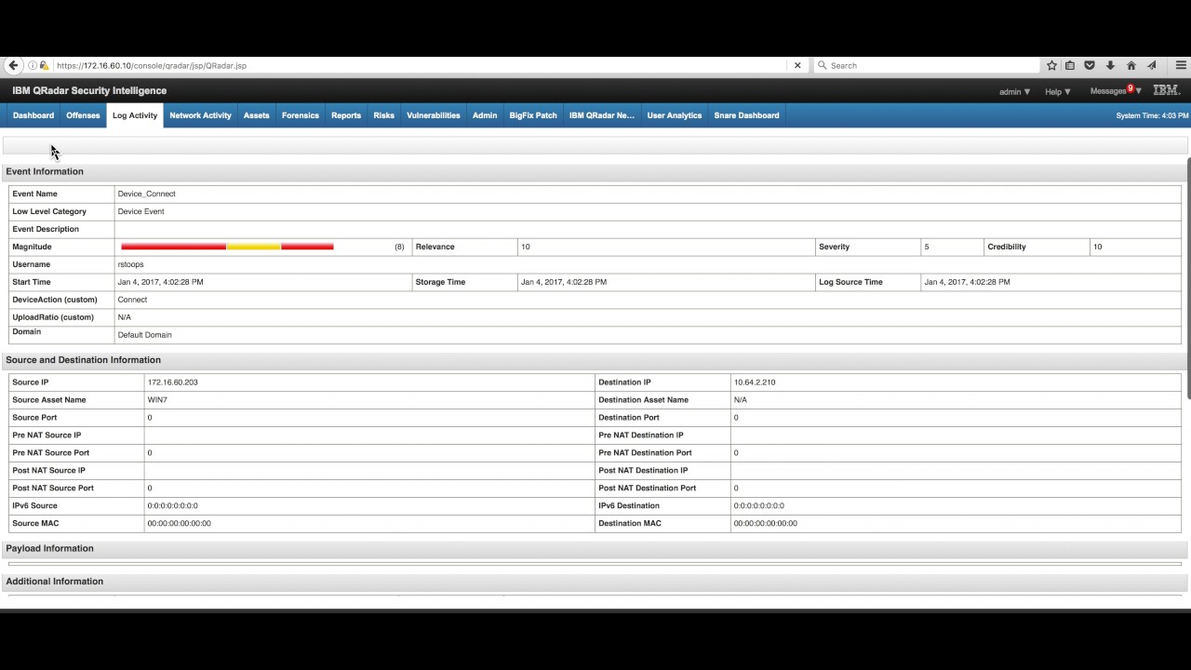The width and height of the screenshot is (1191, 670).
Task: Click the browser back arrow button
Action: (x=13, y=65)
